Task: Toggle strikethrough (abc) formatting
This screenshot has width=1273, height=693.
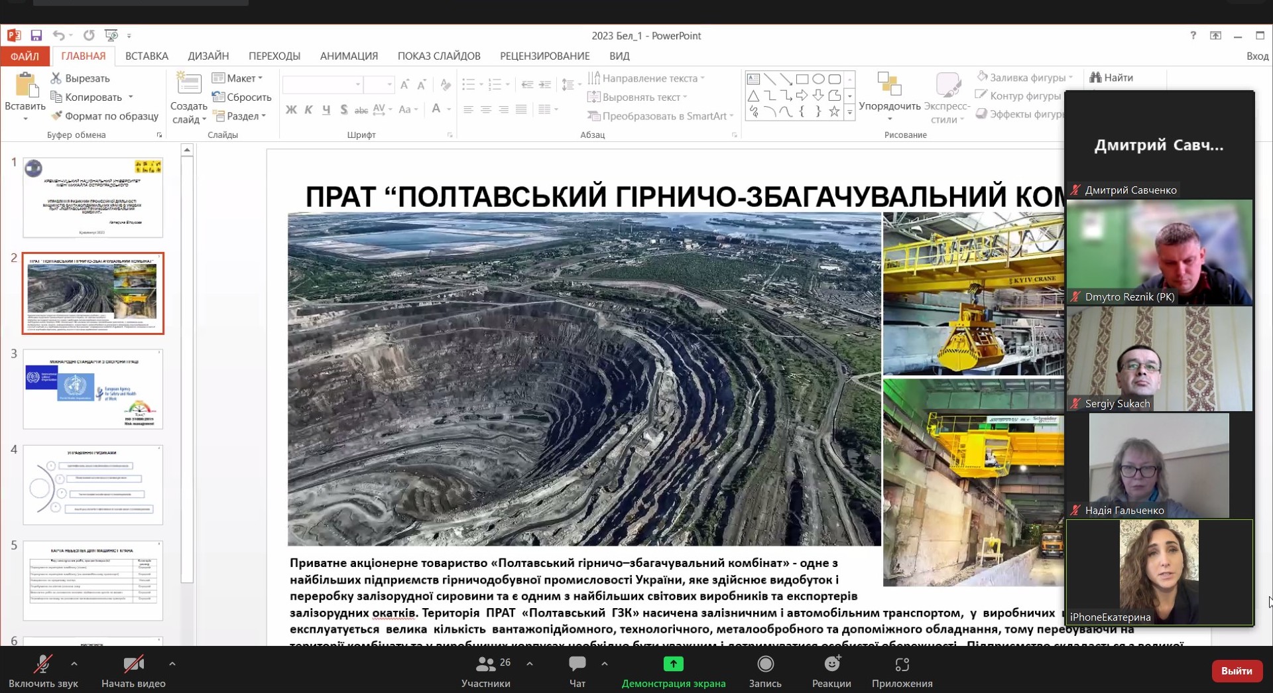Action: tap(361, 109)
